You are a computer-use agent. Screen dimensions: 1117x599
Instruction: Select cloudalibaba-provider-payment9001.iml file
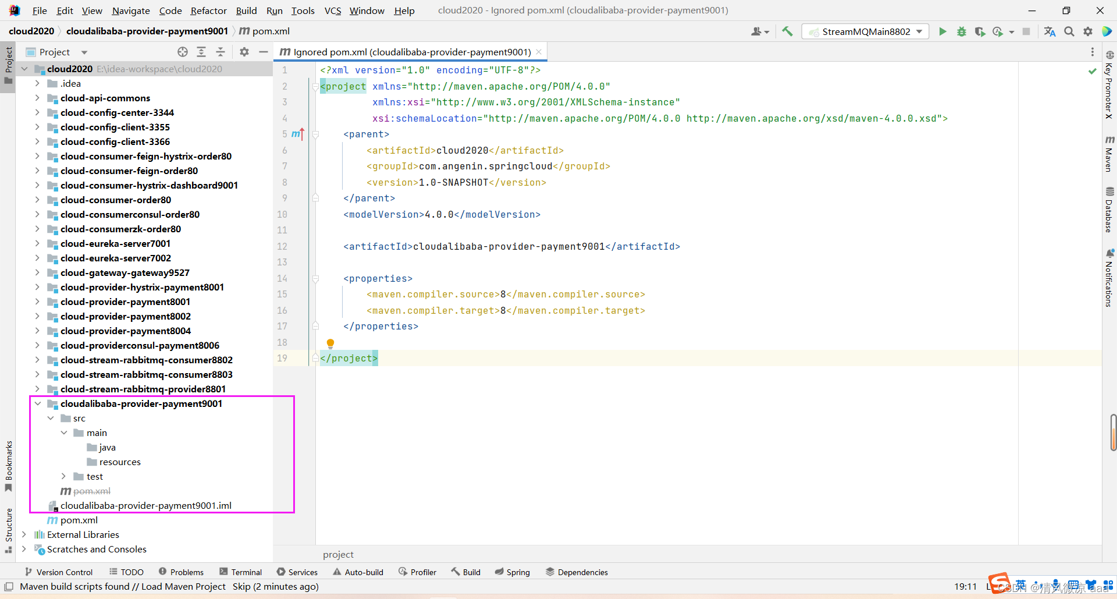145,505
